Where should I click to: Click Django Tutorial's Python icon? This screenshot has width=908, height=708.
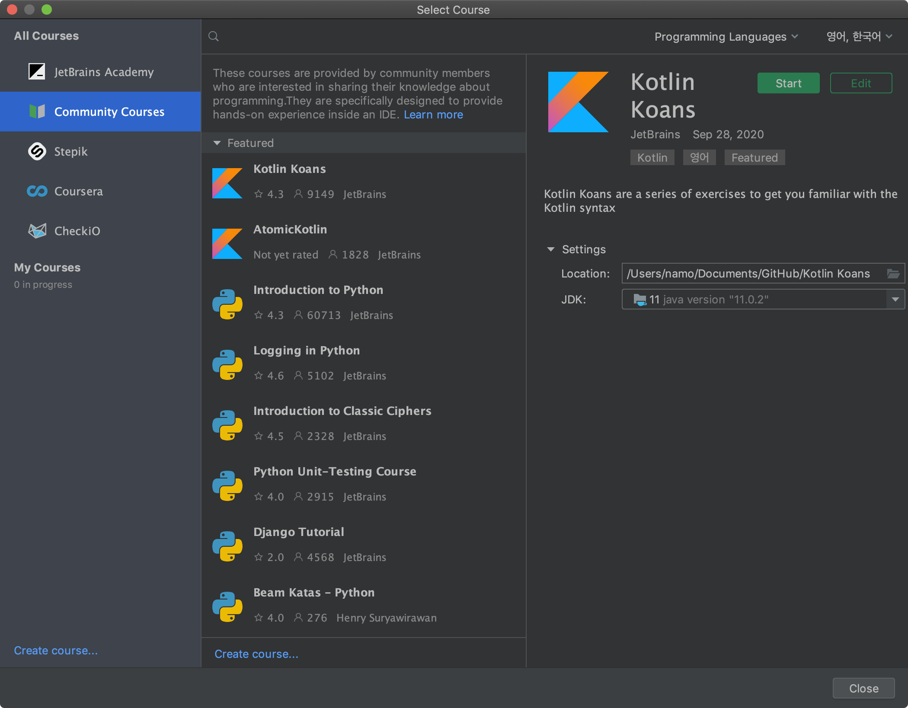pos(227,546)
